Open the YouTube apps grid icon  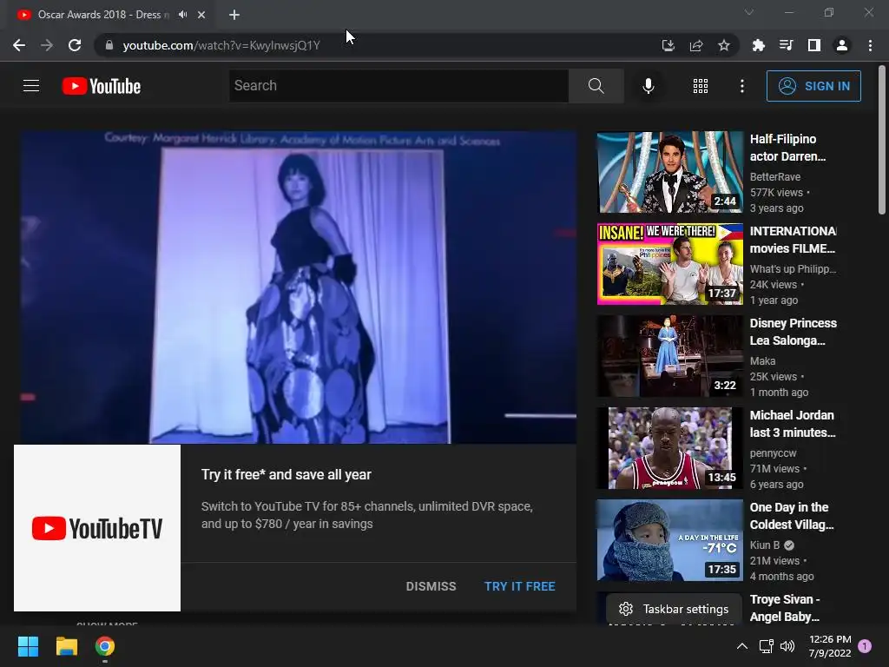coord(701,86)
